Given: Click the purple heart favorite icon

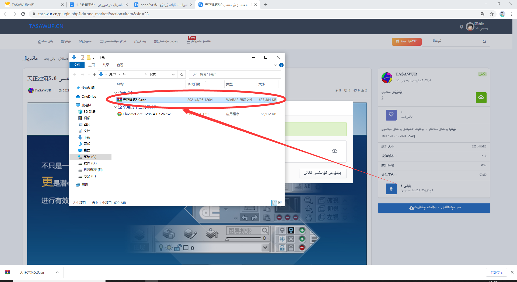Looking at the screenshot, I should (391, 115).
